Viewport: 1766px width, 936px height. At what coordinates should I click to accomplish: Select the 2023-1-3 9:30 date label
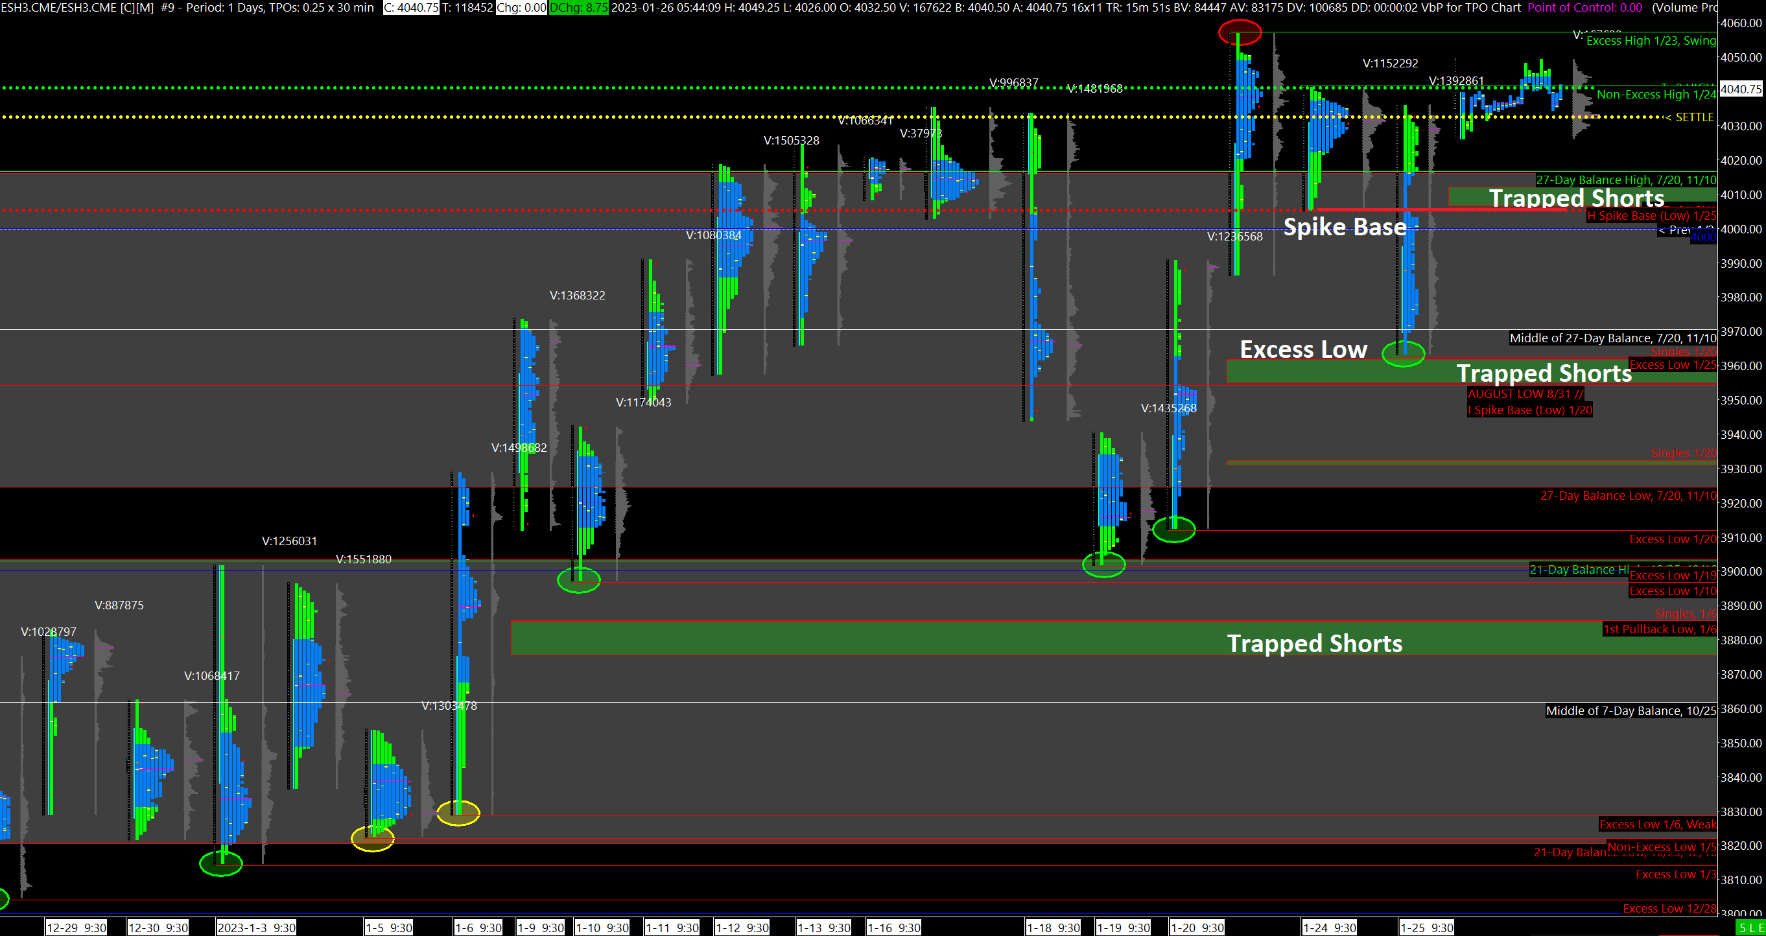(256, 928)
